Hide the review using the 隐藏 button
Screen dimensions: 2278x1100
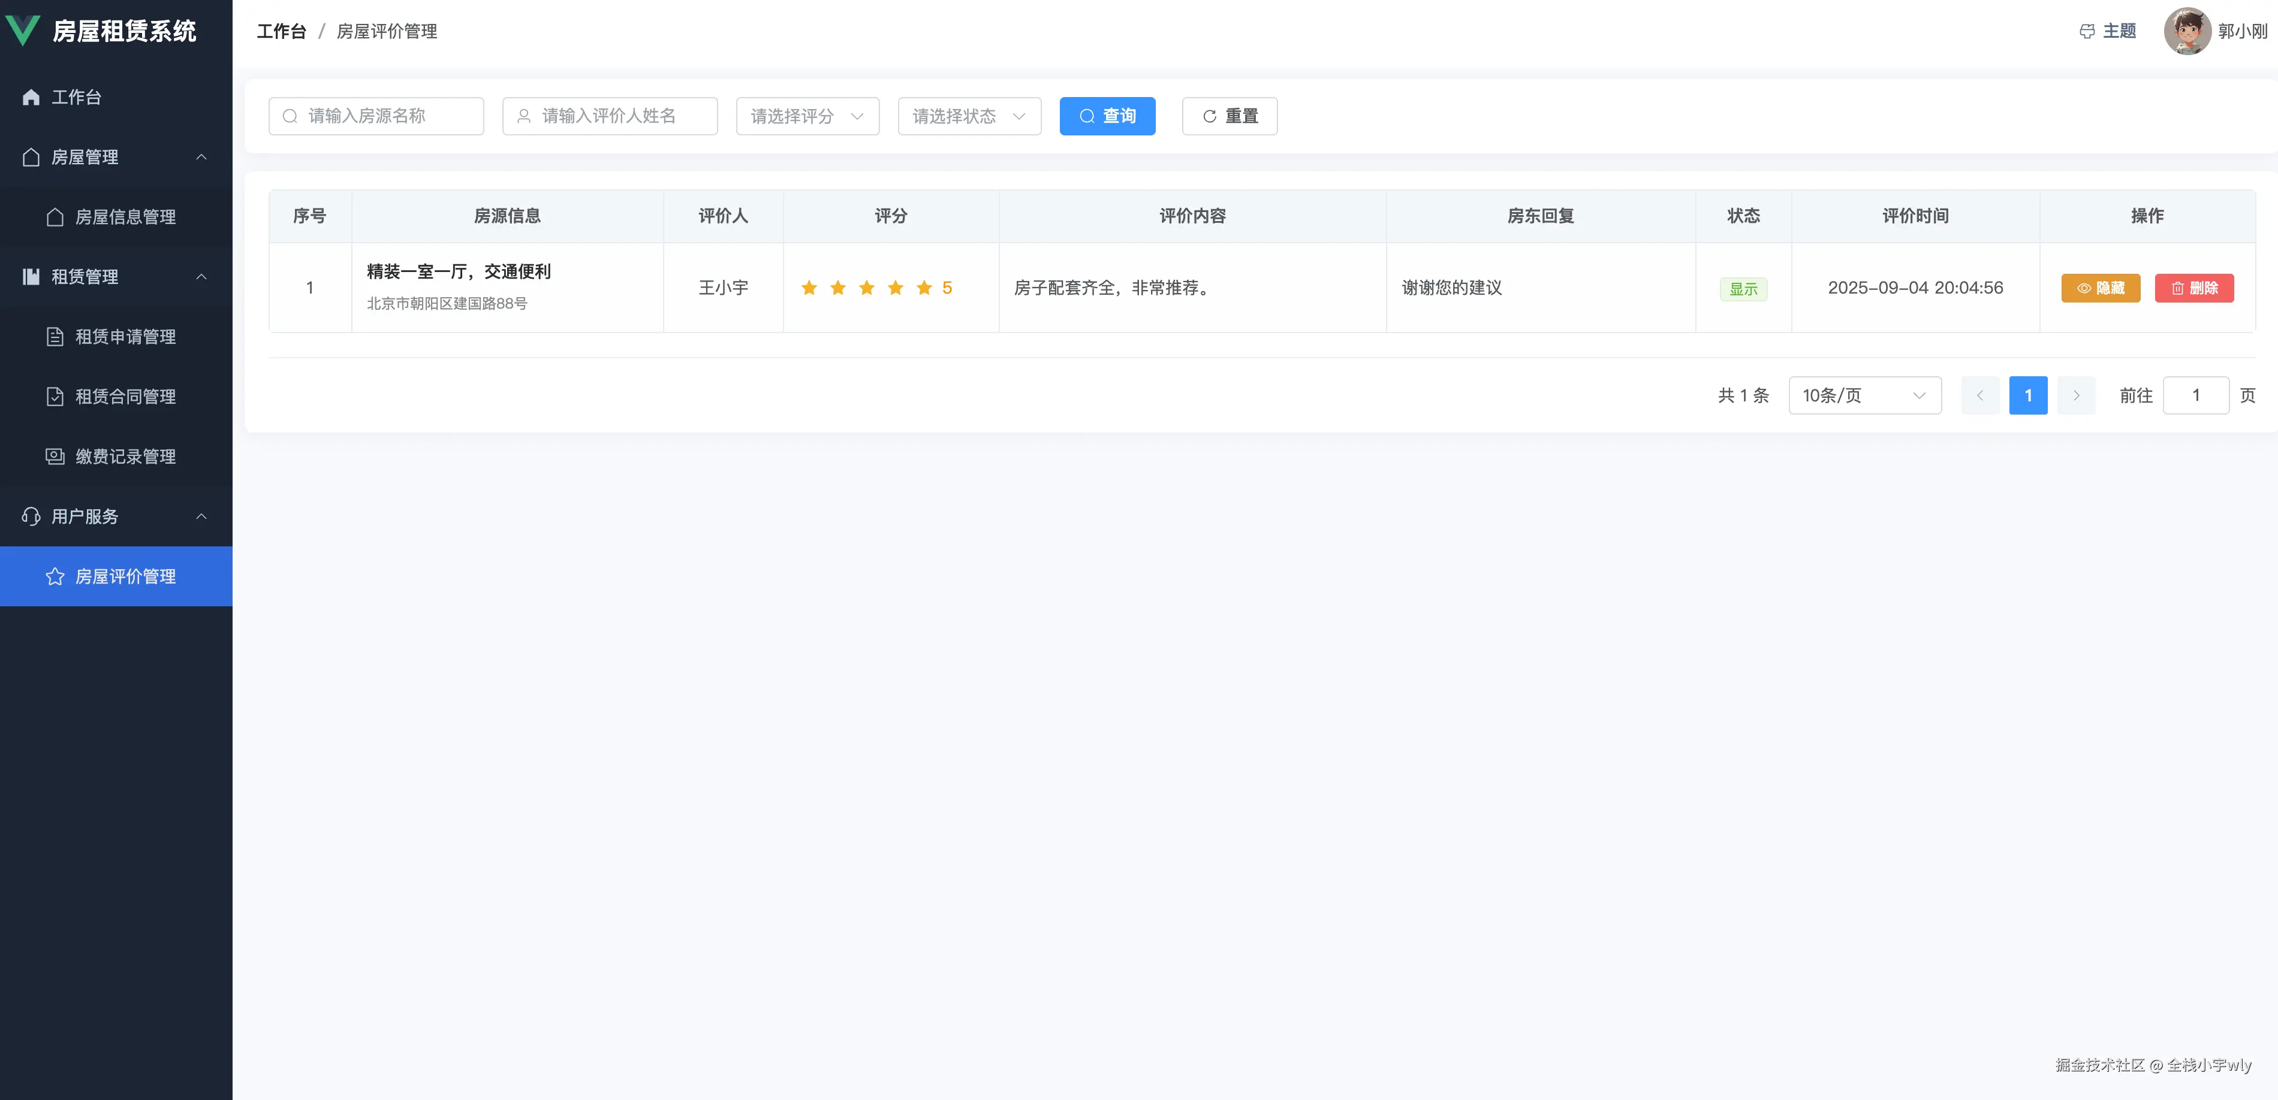coord(2100,288)
